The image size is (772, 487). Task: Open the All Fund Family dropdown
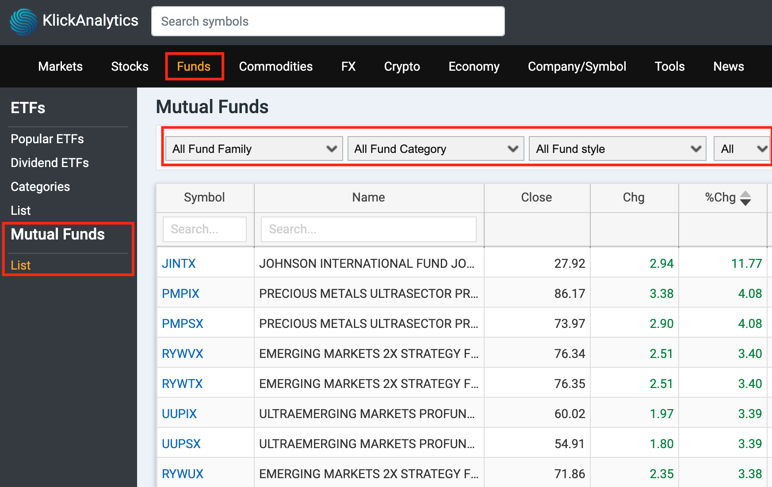(254, 148)
